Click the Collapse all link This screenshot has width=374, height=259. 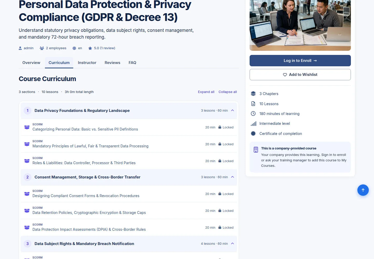coord(228,92)
